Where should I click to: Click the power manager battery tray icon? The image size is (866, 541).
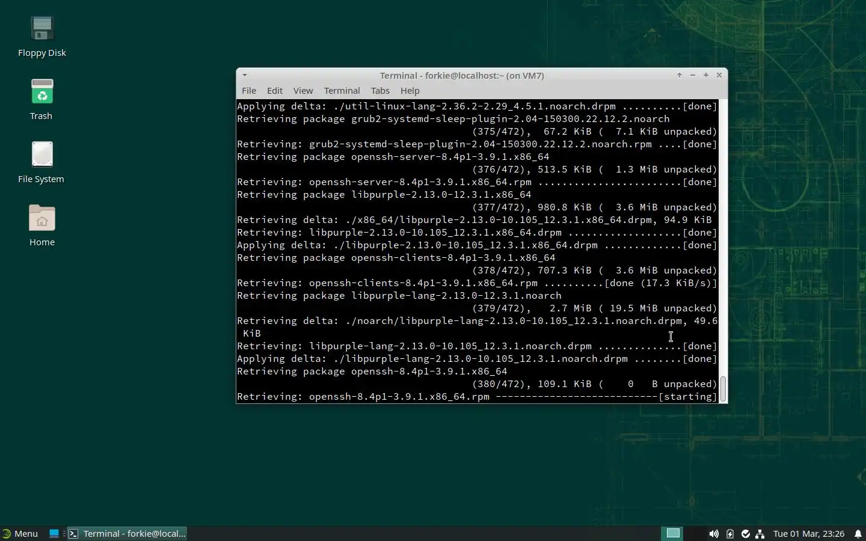click(730, 533)
